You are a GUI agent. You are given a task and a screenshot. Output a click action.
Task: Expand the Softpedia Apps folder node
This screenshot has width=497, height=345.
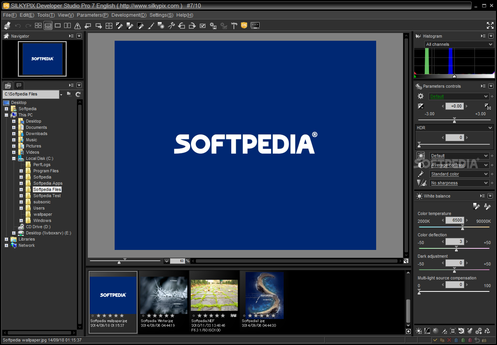21,183
